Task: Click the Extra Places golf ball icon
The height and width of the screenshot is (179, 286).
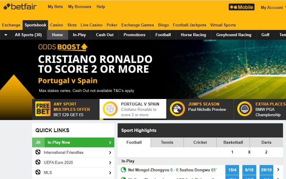Action: click(x=245, y=109)
